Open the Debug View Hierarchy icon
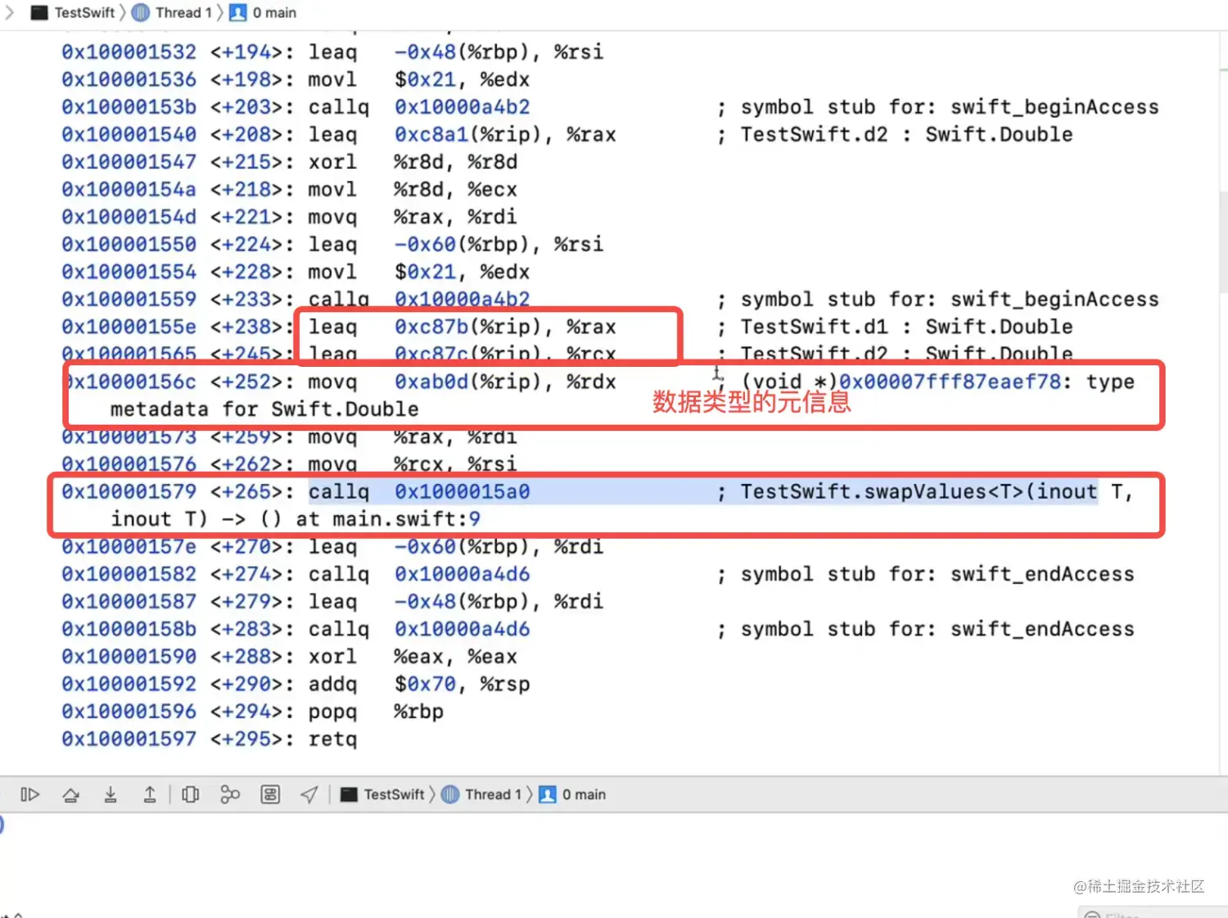This screenshot has width=1228, height=918. pyautogui.click(x=191, y=794)
